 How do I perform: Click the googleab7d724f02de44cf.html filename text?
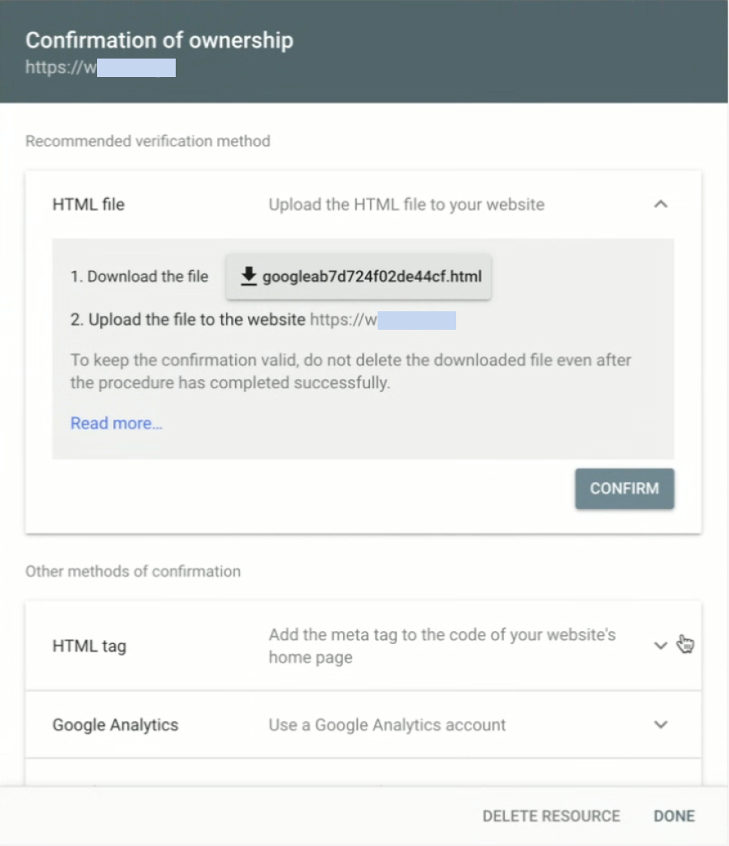point(371,277)
